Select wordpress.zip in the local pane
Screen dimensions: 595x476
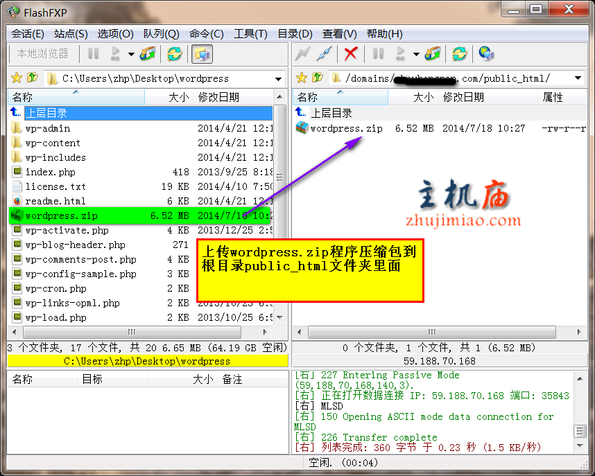click(x=140, y=215)
